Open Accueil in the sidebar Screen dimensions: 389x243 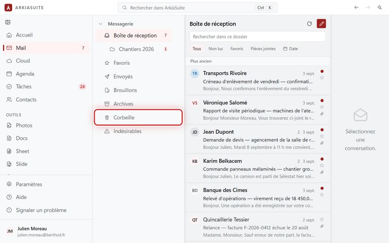[x=46, y=35]
